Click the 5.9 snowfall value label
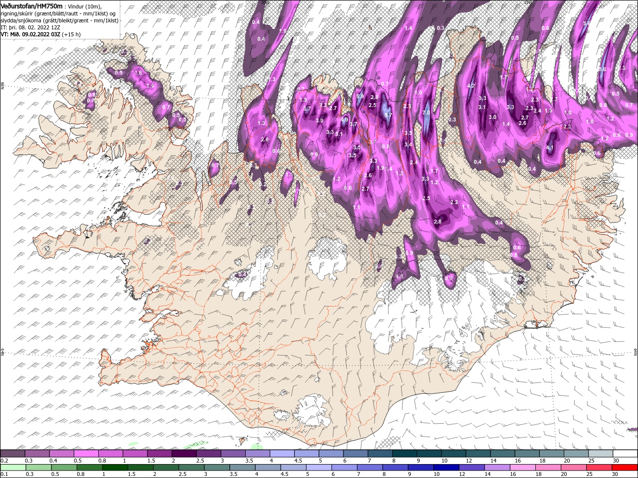The image size is (638, 478). (x=360, y=96)
